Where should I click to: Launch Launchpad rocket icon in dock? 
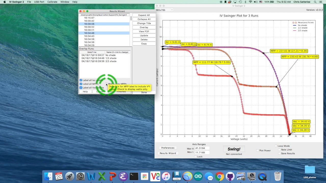point(70,176)
